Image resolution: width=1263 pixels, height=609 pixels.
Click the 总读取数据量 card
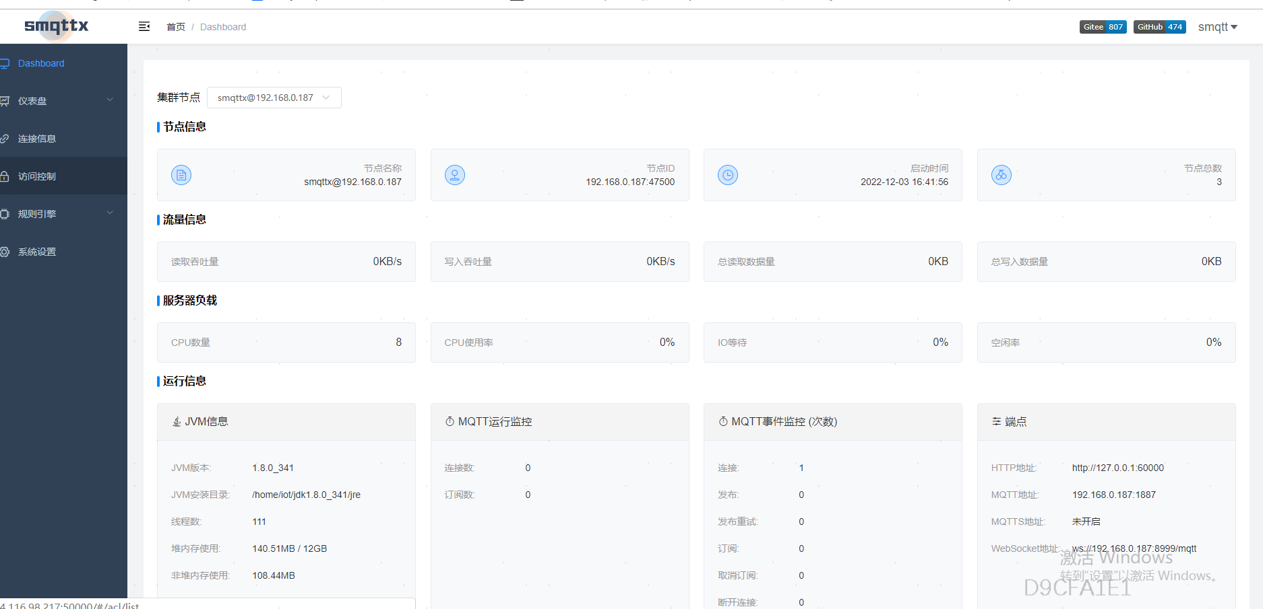coord(833,262)
